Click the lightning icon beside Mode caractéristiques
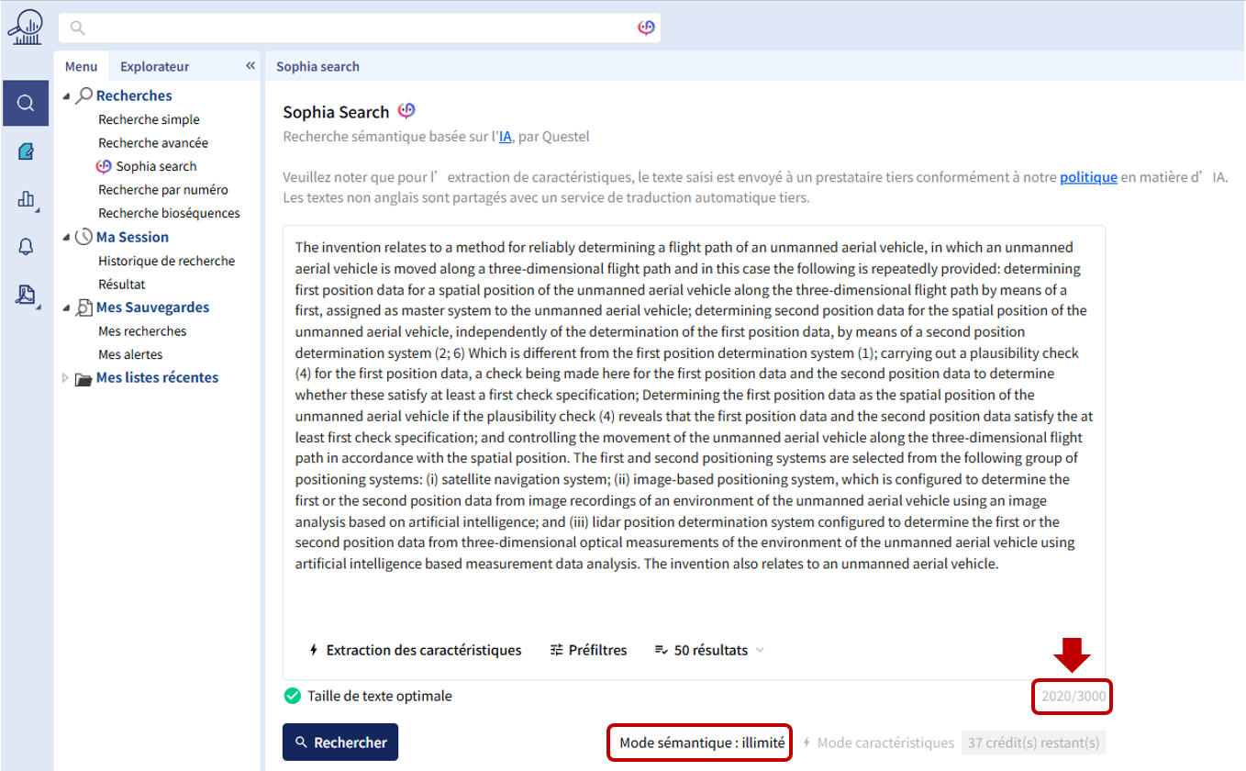The image size is (1246, 771). pos(807,743)
